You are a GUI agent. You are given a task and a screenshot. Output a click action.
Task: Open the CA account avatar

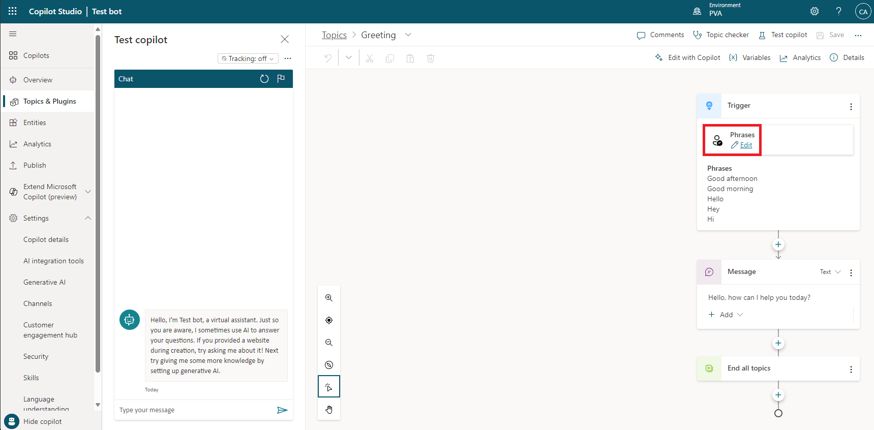coord(863,11)
